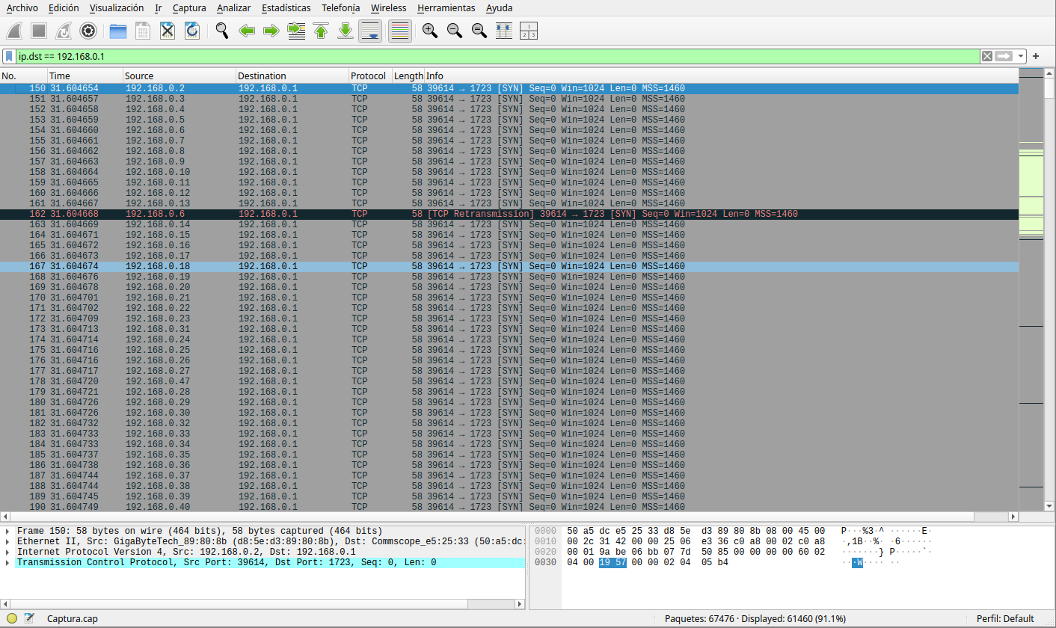Expand Transmission Control Protocol section
Viewport: 1056px width, 628px height.
click(7, 562)
